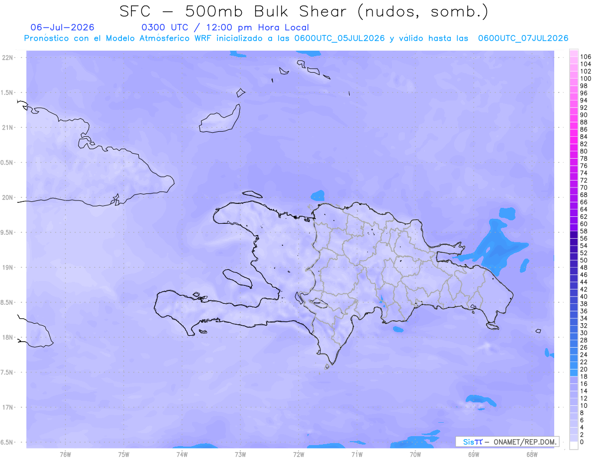Viewport: 597px width, 461px height.
Task: Click the '76W' longitude label
Action: point(65,455)
